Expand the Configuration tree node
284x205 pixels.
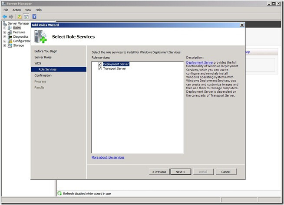coord(5,41)
